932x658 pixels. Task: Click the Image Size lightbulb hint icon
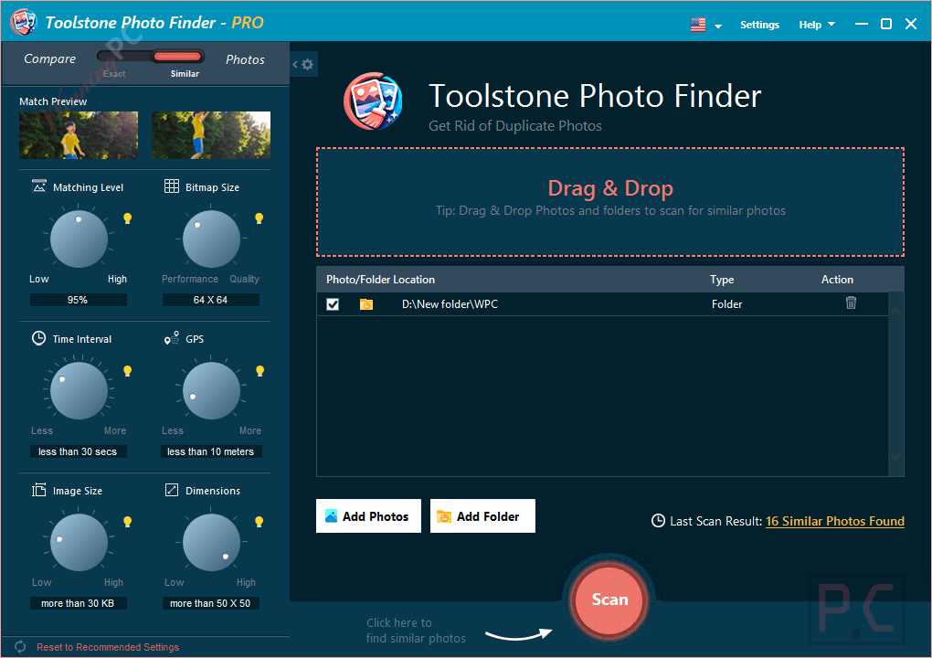(x=127, y=522)
